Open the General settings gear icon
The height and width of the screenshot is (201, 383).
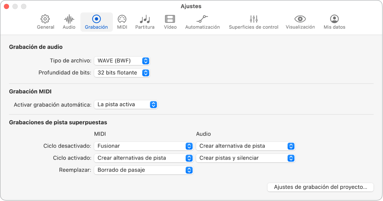(x=45, y=19)
